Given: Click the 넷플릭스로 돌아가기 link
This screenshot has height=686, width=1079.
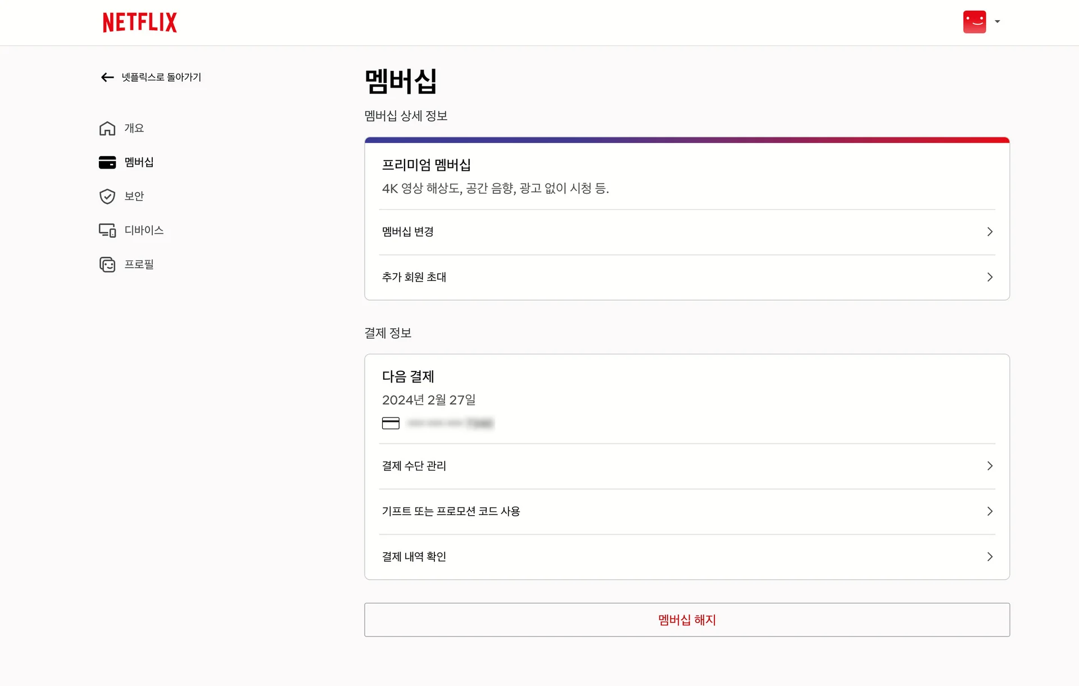Looking at the screenshot, I should point(162,77).
